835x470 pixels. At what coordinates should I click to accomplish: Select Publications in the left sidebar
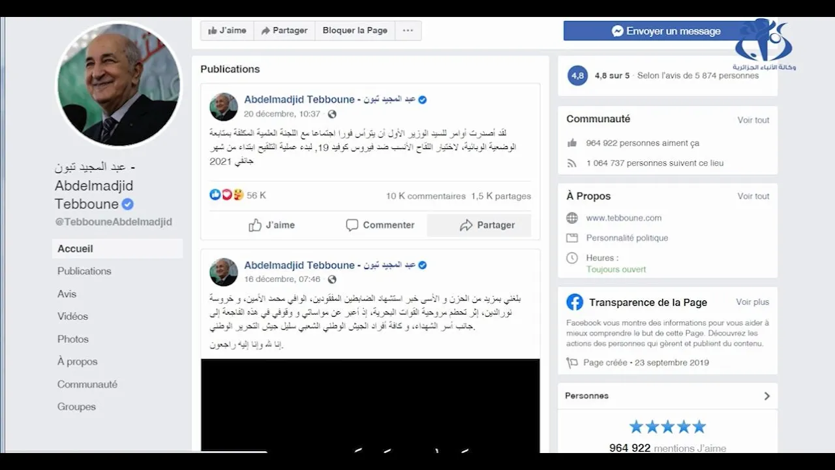[x=84, y=271]
